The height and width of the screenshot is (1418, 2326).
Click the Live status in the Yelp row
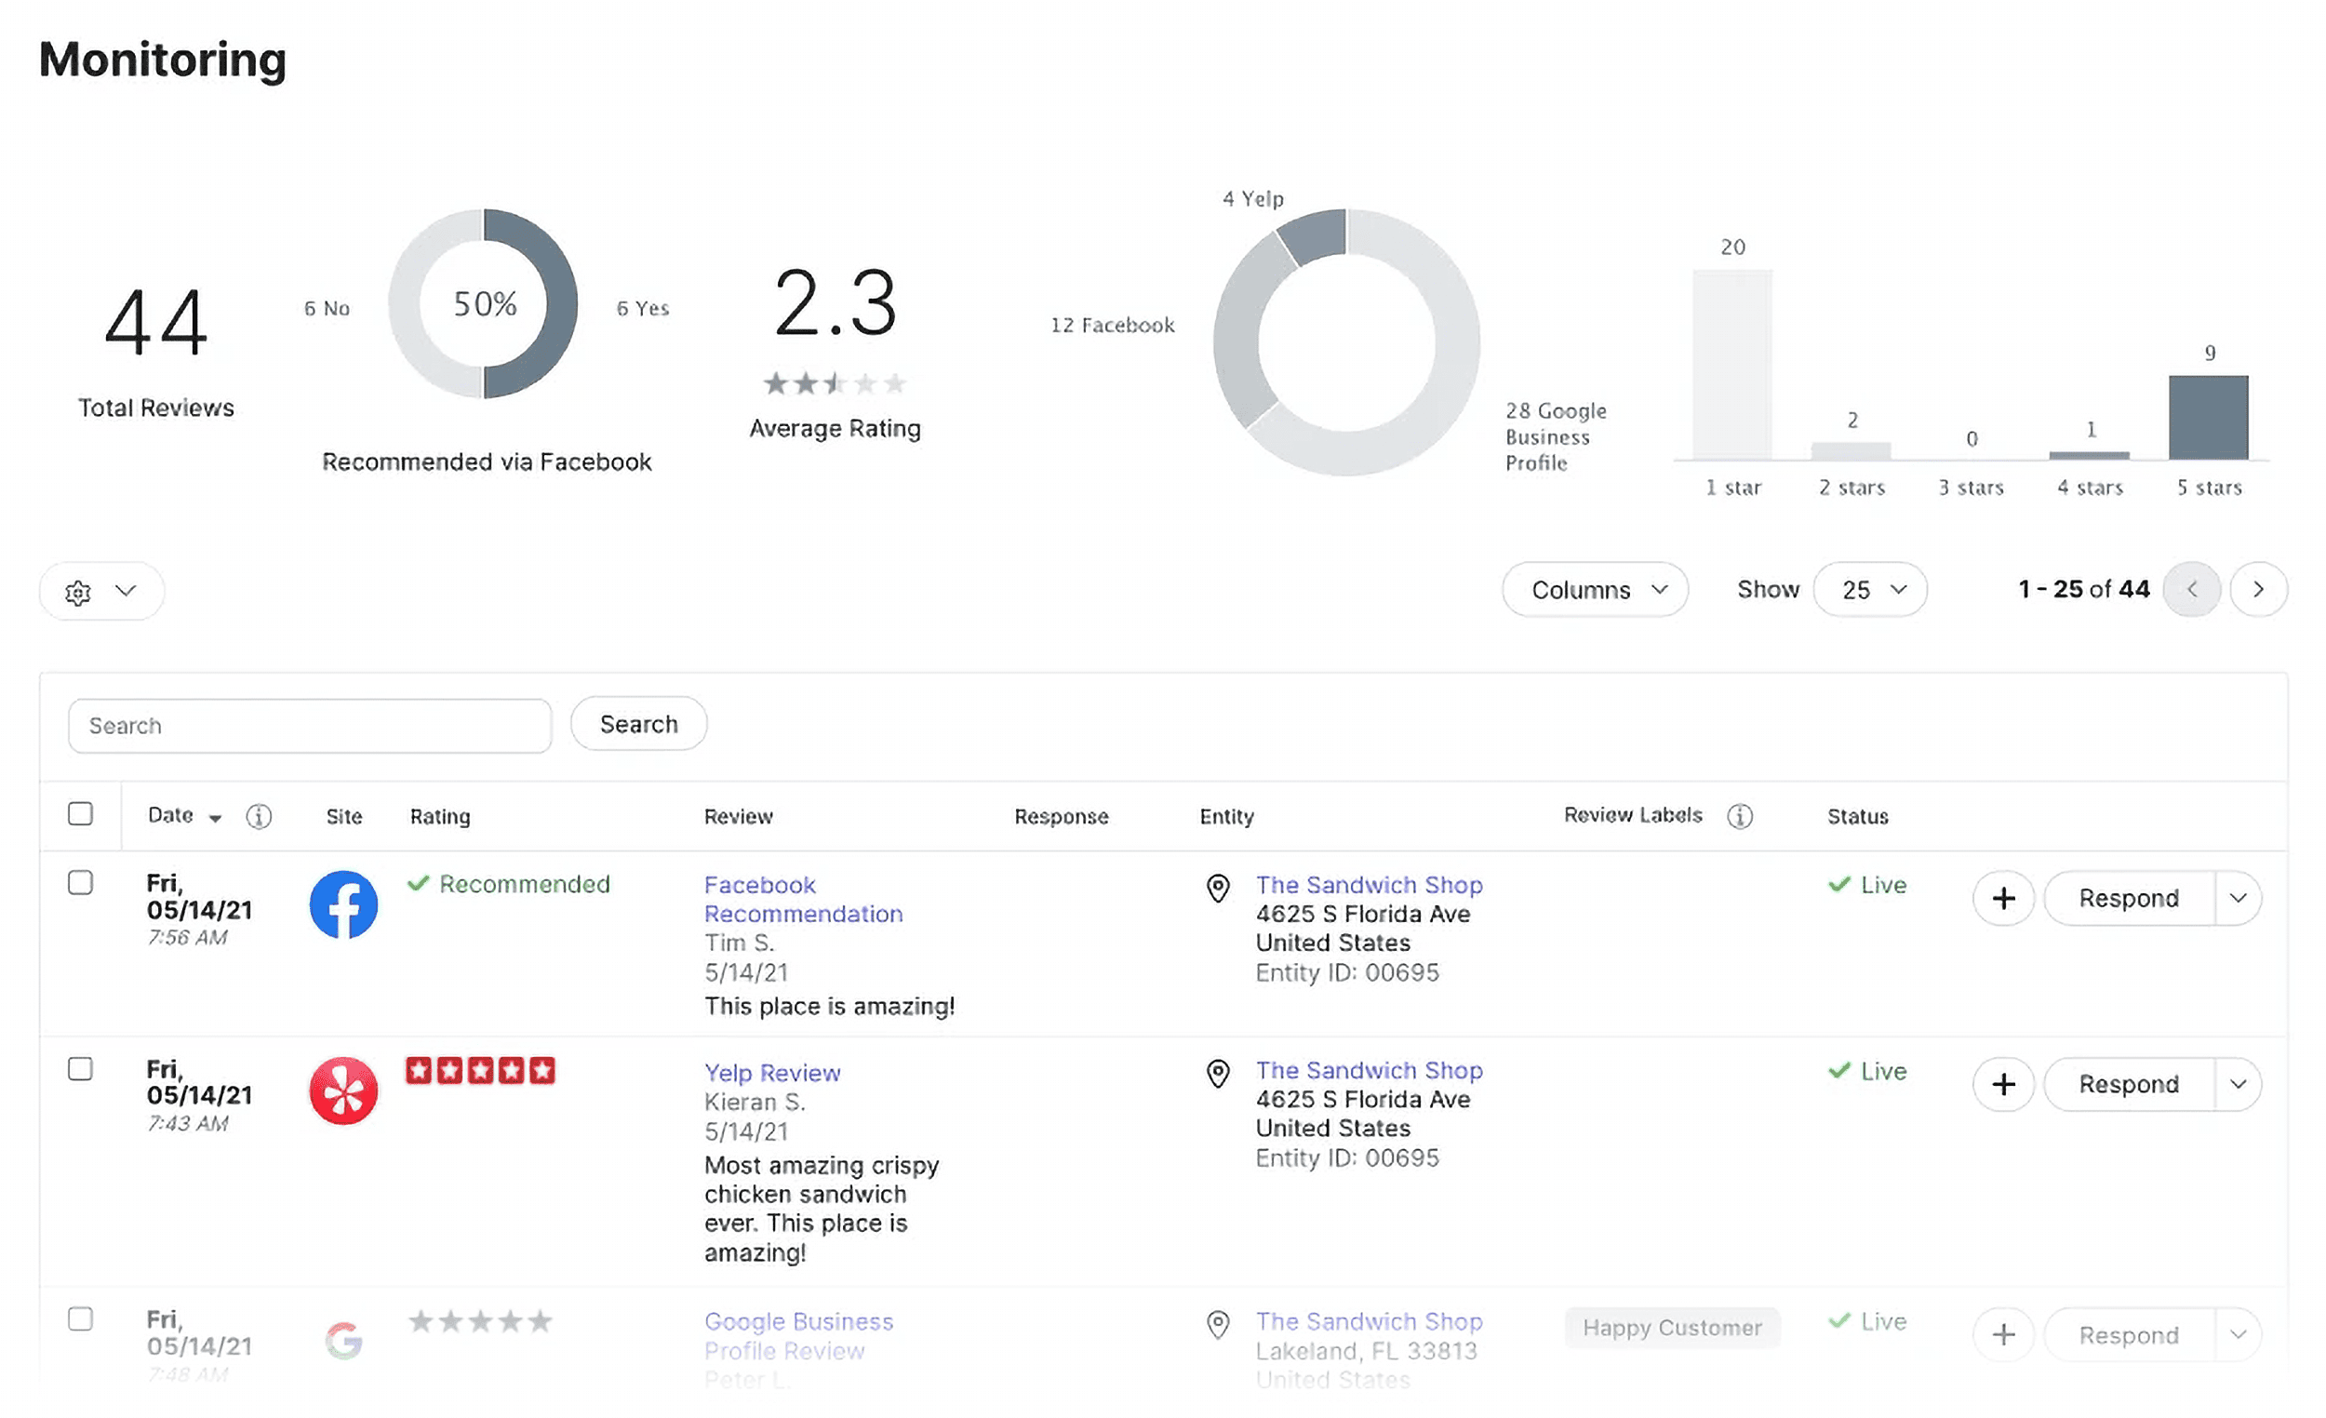tap(1867, 1072)
